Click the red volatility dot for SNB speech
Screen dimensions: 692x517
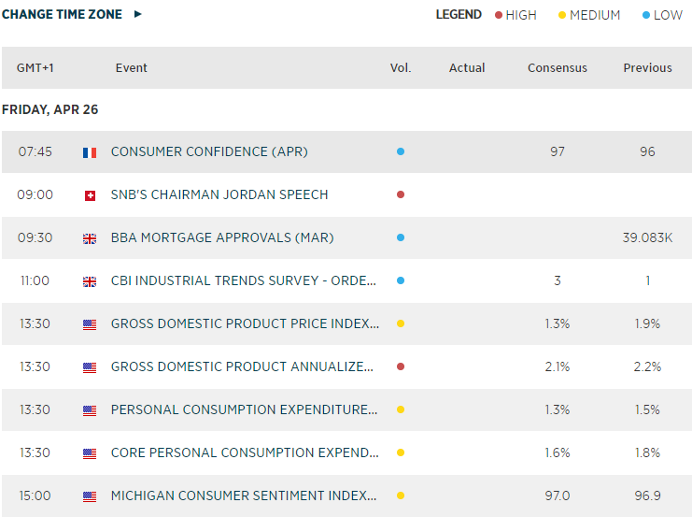(x=401, y=194)
